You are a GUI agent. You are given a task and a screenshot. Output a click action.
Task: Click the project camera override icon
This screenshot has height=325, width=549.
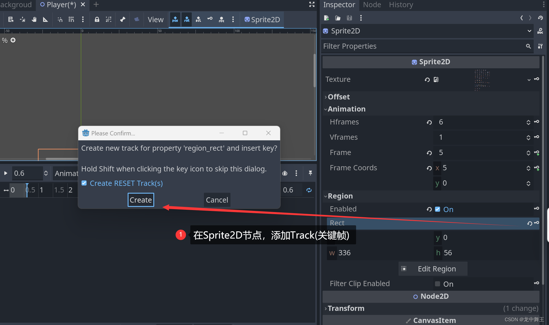tap(137, 19)
